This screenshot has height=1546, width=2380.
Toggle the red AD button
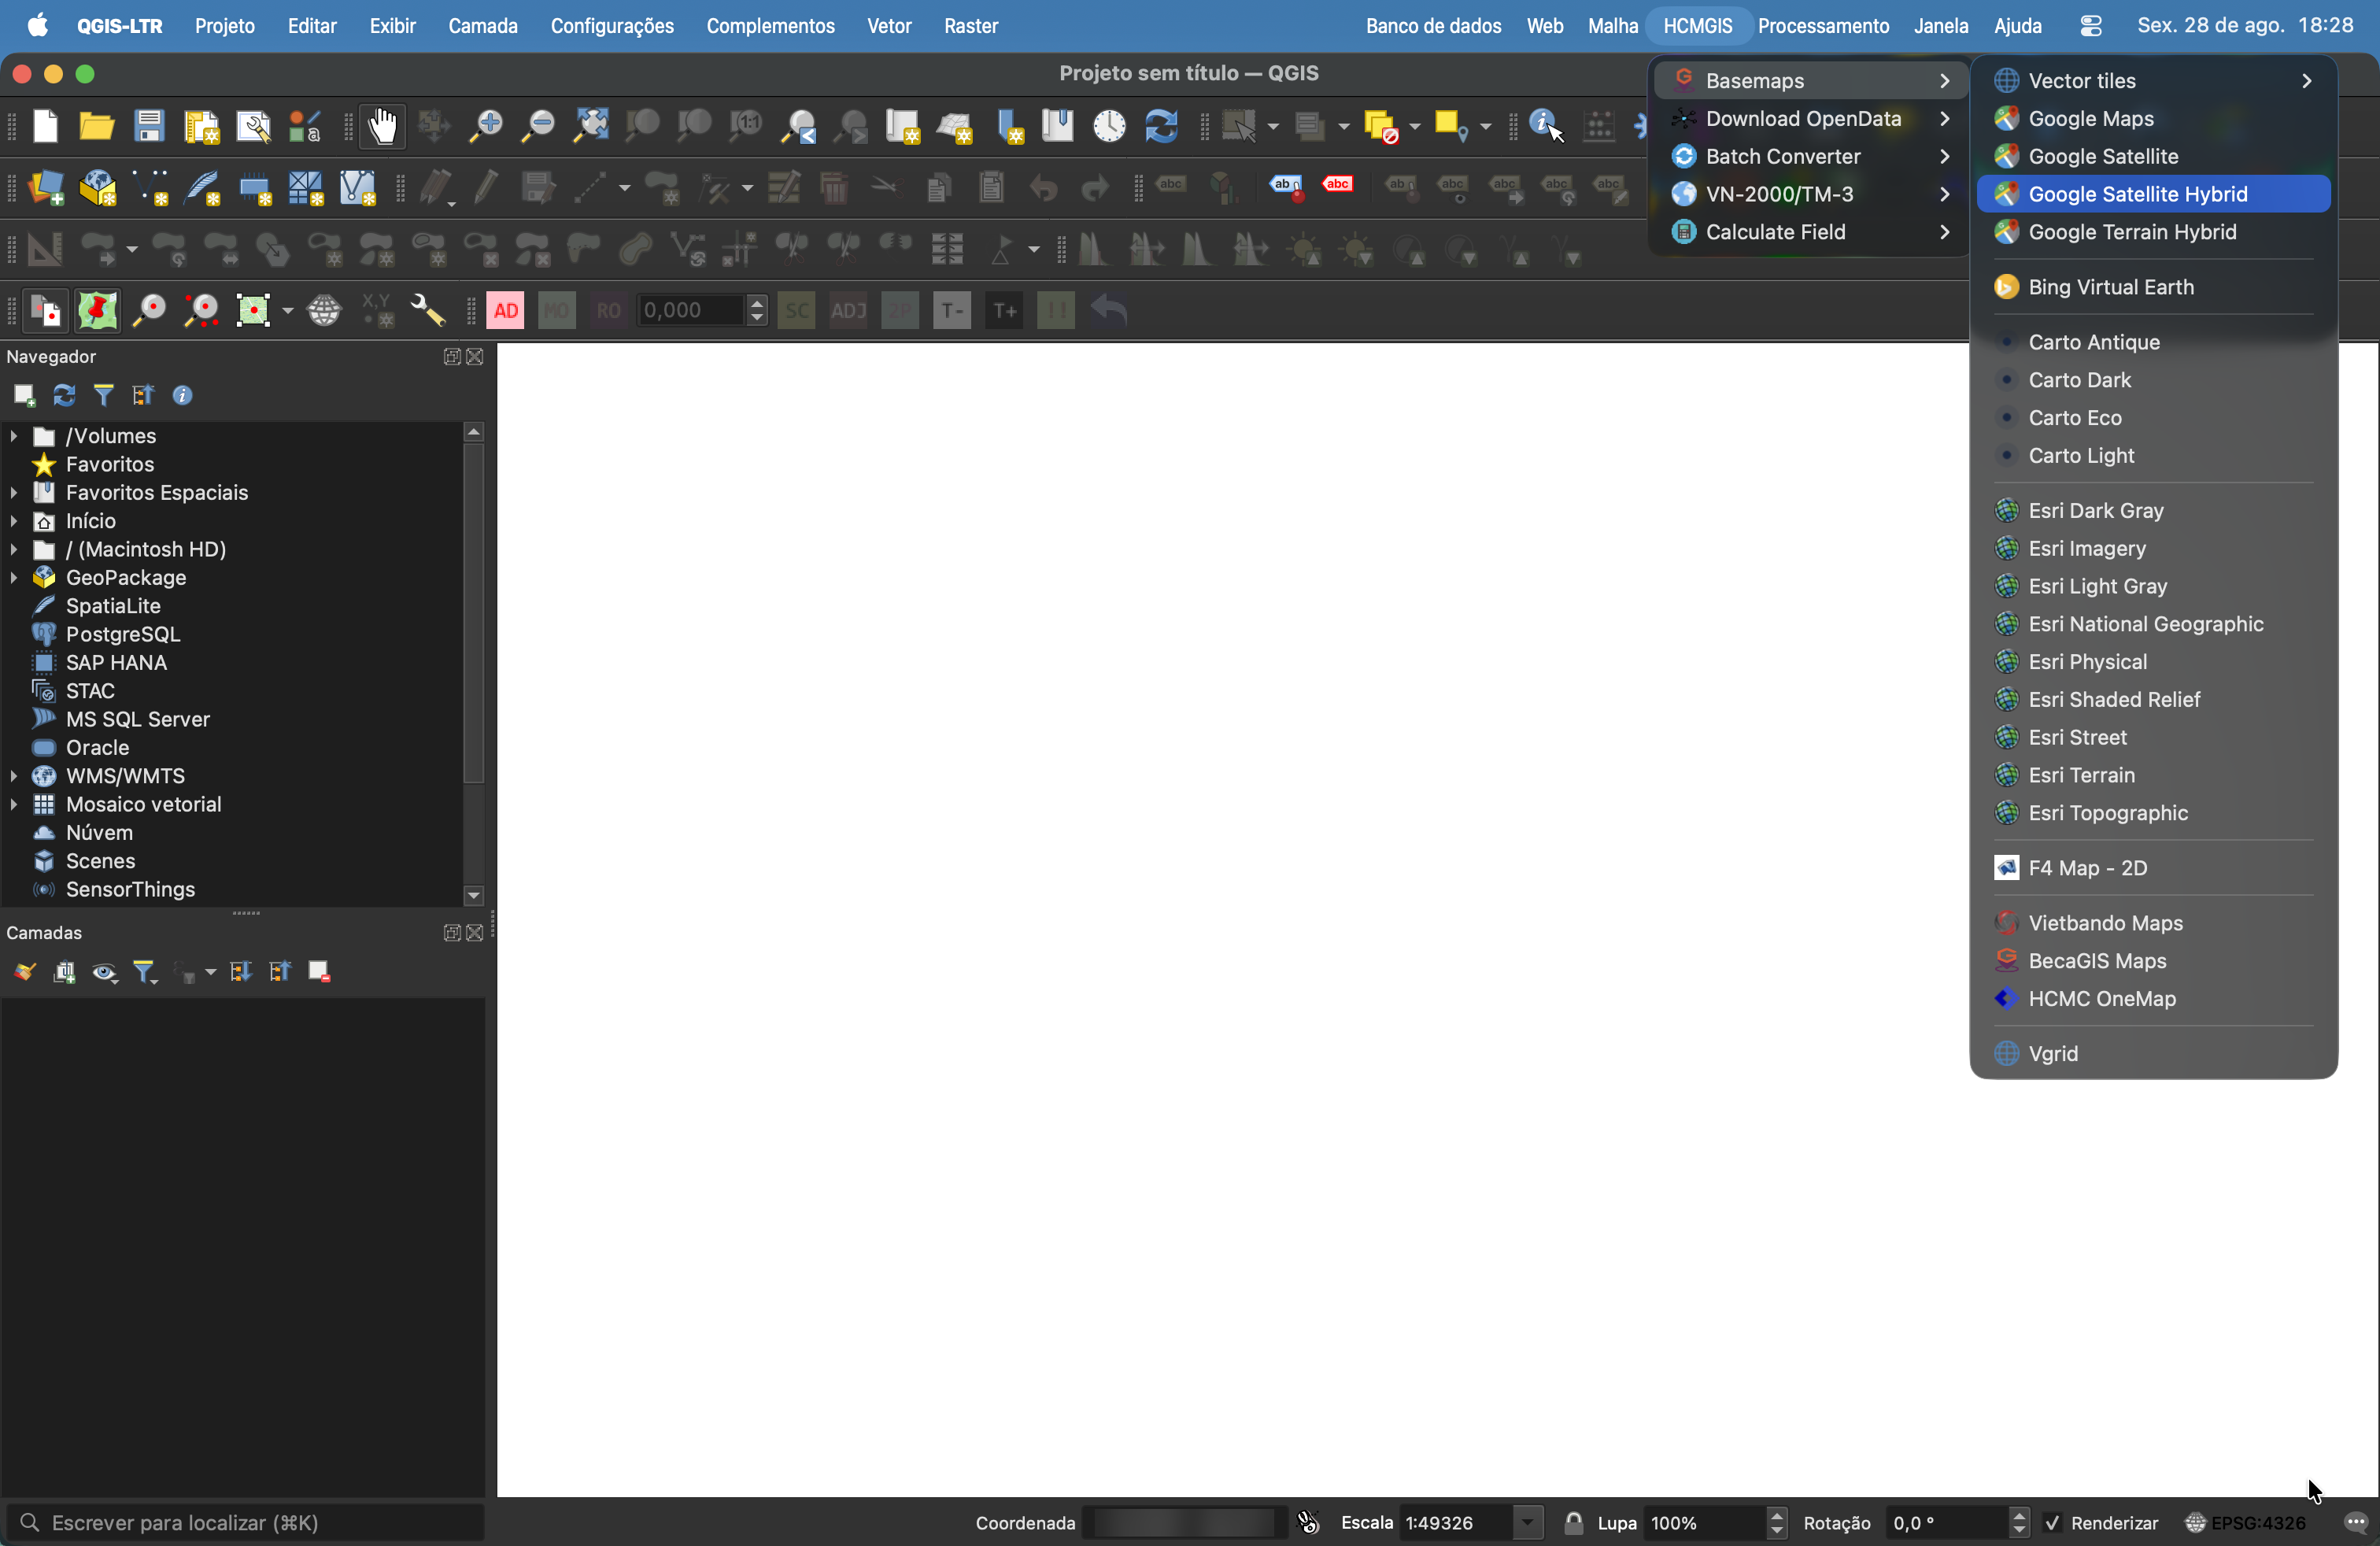click(506, 311)
